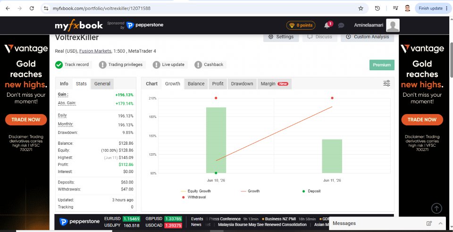The height and width of the screenshot is (232, 453).
Task: Click Trading privileges warning icon
Action: point(102,65)
